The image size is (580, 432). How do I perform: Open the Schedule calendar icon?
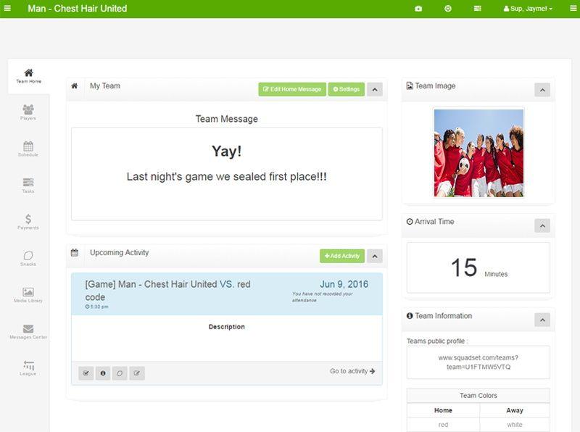(x=28, y=149)
